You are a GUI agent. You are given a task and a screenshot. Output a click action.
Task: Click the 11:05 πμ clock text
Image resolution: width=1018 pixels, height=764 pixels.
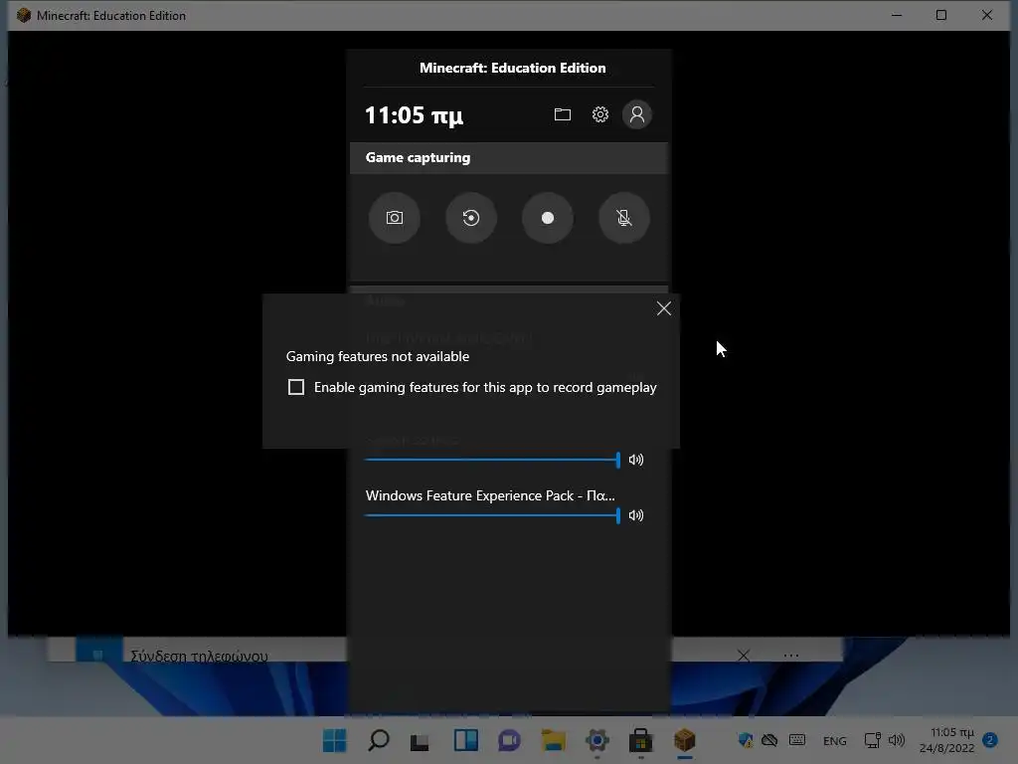[x=414, y=115]
